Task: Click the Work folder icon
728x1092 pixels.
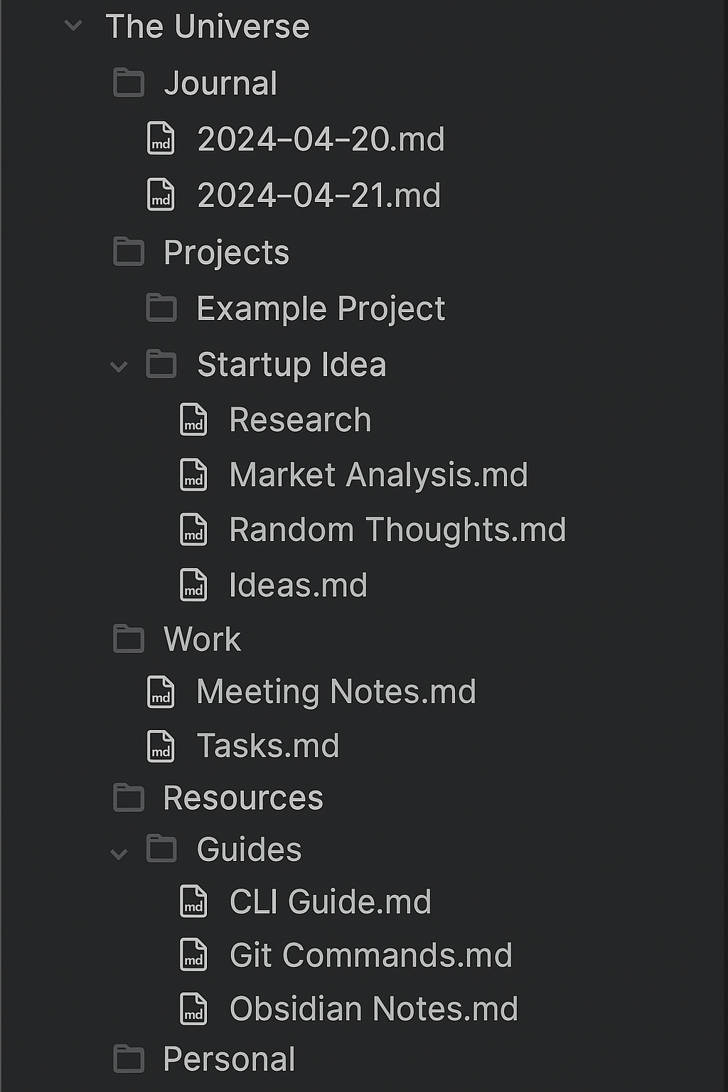Action: (x=129, y=638)
